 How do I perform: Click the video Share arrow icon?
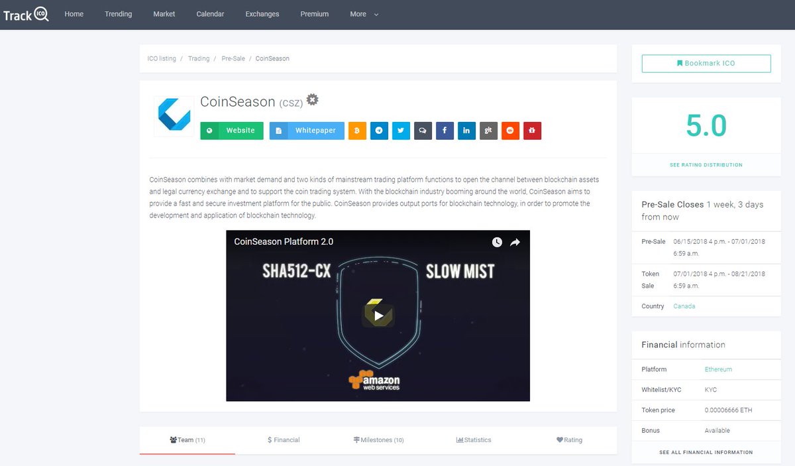(x=515, y=243)
